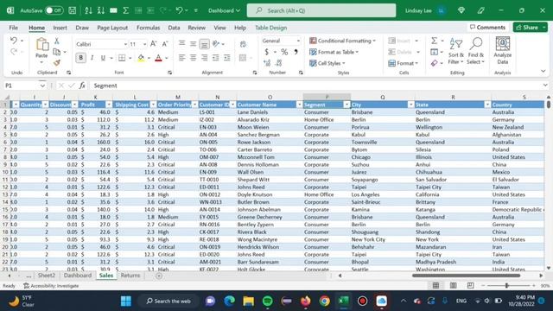Open Cell Styles menu
This screenshot has width=553, height=311.
click(x=327, y=63)
